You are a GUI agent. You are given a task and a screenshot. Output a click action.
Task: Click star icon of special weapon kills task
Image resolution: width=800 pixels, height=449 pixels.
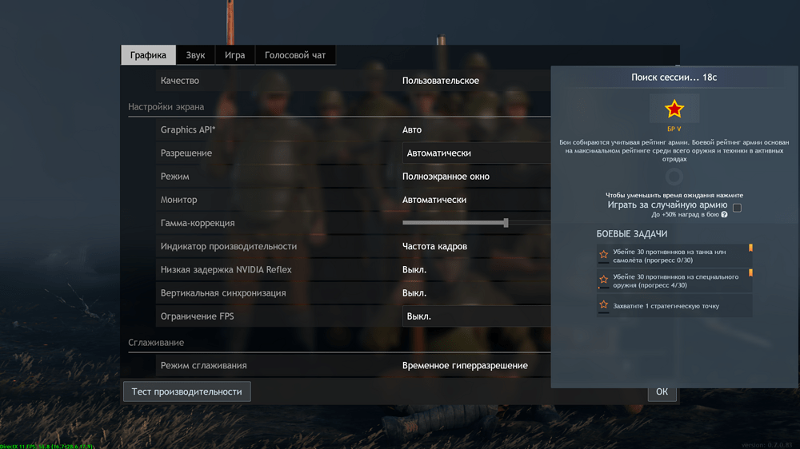604,280
